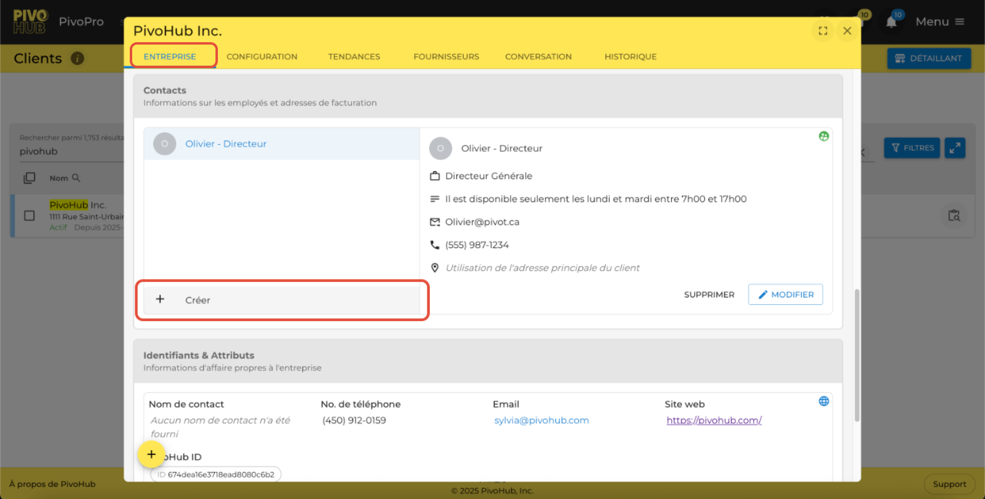Toggle the PivoHub Inc. row checkbox
Screen dimensions: 985x499
[x=29, y=215]
